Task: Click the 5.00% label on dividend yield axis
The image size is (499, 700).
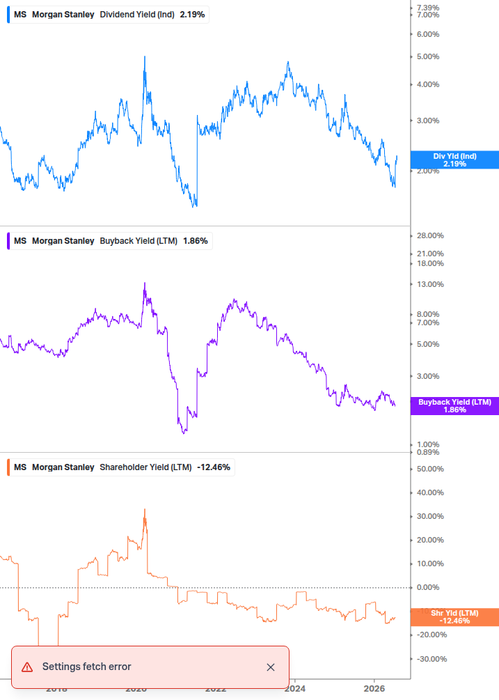Action: tap(427, 56)
